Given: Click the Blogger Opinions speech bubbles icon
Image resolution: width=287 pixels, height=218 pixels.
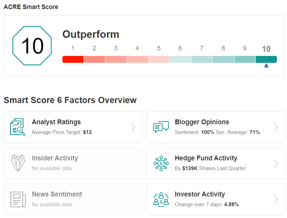Looking at the screenshot, I should point(161,127).
